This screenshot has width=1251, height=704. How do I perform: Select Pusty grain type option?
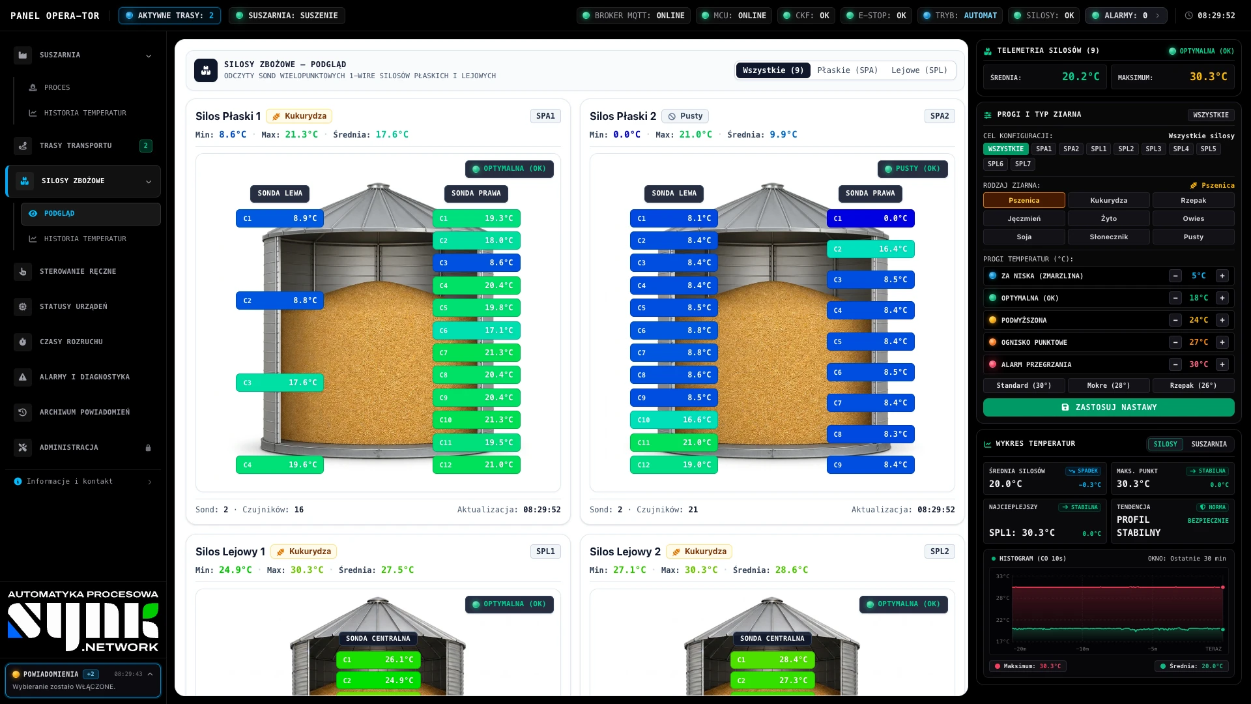(x=1193, y=237)
